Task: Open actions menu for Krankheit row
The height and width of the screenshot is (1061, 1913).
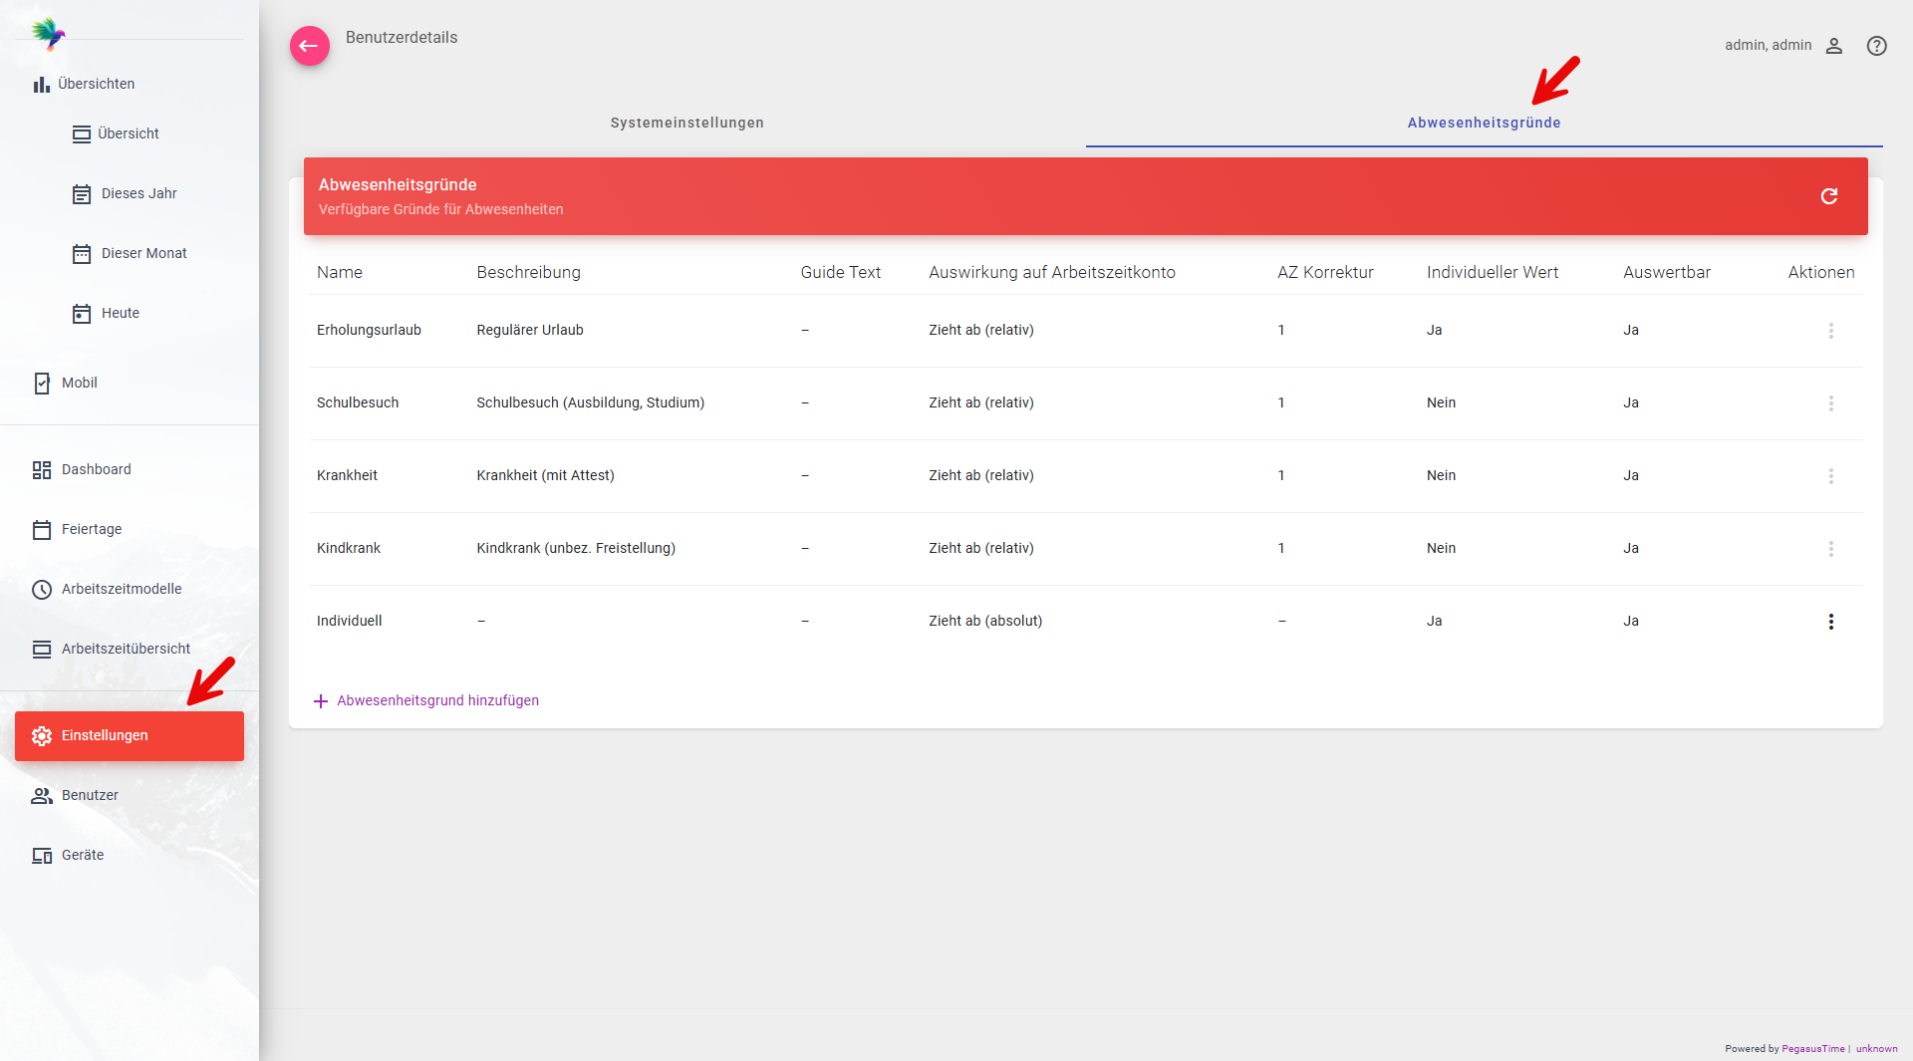Action: (x=1830, y=476)
